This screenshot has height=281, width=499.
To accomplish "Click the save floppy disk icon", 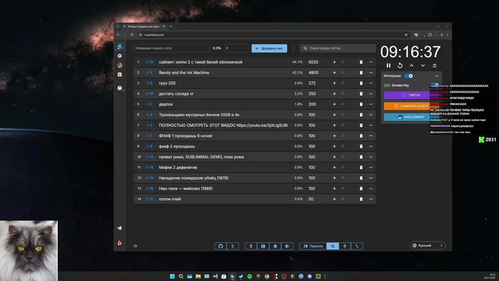I will (x=263, y=246).
